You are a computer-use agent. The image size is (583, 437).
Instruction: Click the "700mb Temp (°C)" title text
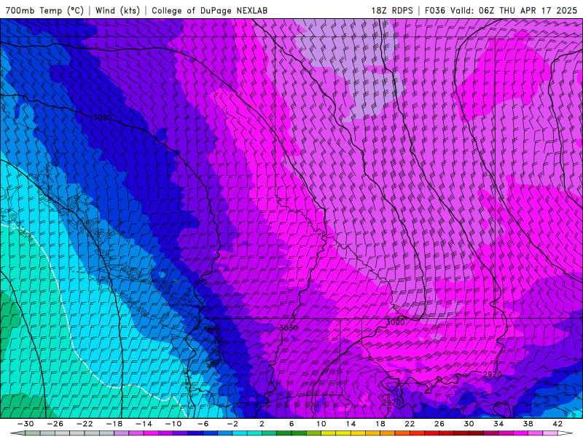44,10
